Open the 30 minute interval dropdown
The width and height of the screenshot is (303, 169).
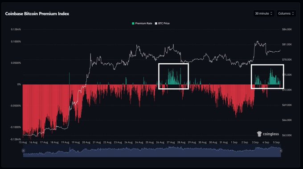264,13
